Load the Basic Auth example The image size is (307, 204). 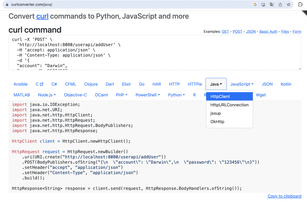[268, 31]
